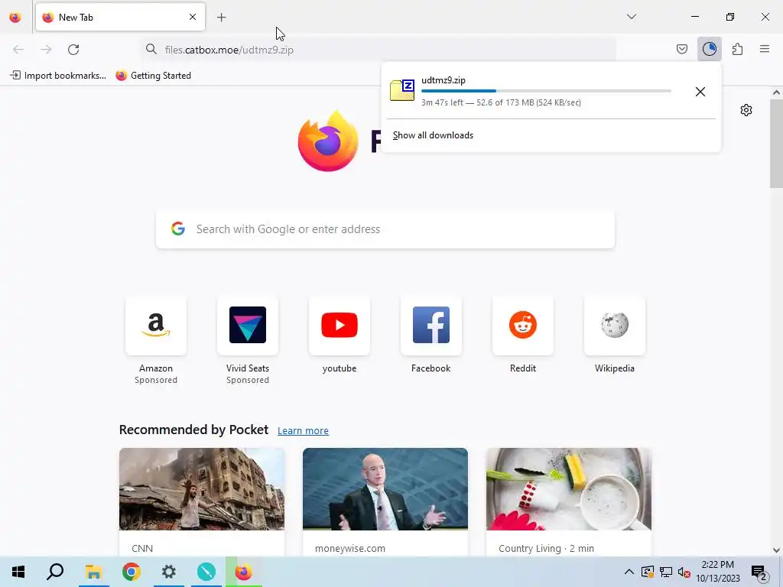This screenshot has width=783, height=587.
Task: Go forward with the forward arrow
Action: [x=46, y=50]
